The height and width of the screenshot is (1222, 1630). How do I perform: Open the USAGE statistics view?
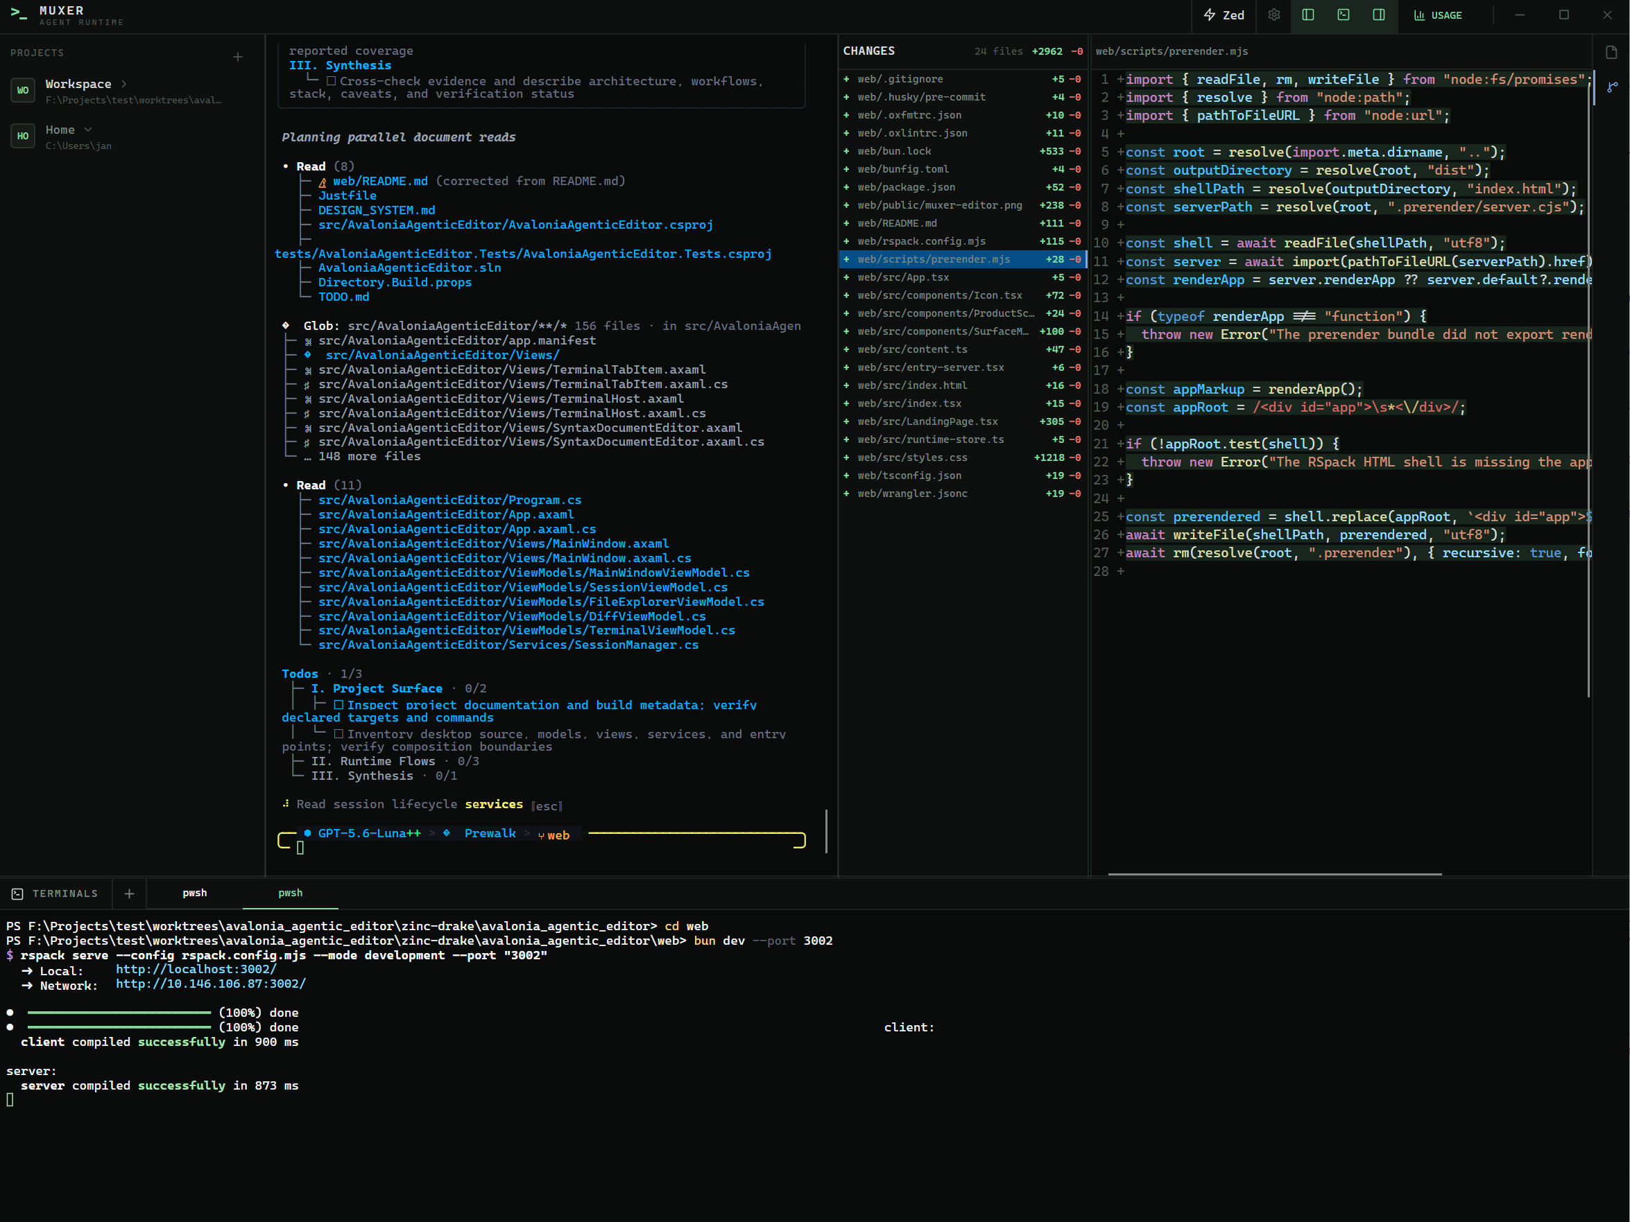[1438, 15]
